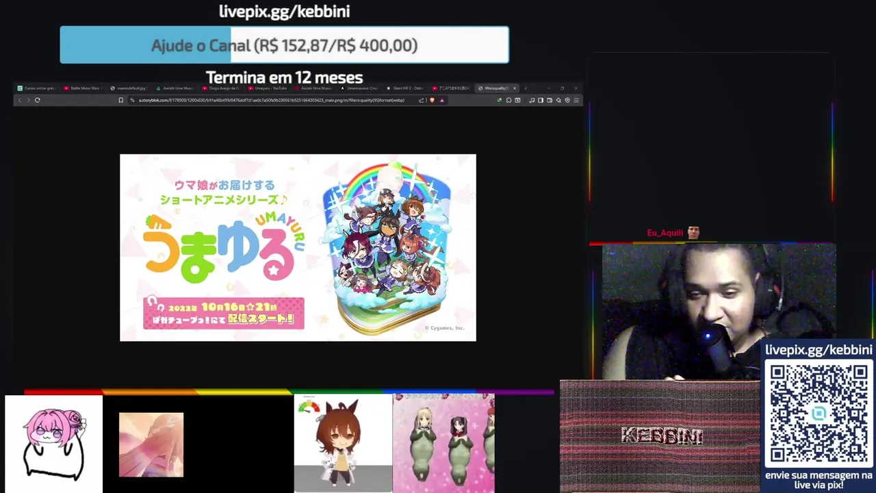Open the Brave Wallet icon

tap(550, 100)
